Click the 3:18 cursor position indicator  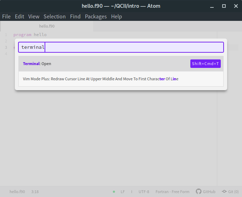[x=35, y=192]
